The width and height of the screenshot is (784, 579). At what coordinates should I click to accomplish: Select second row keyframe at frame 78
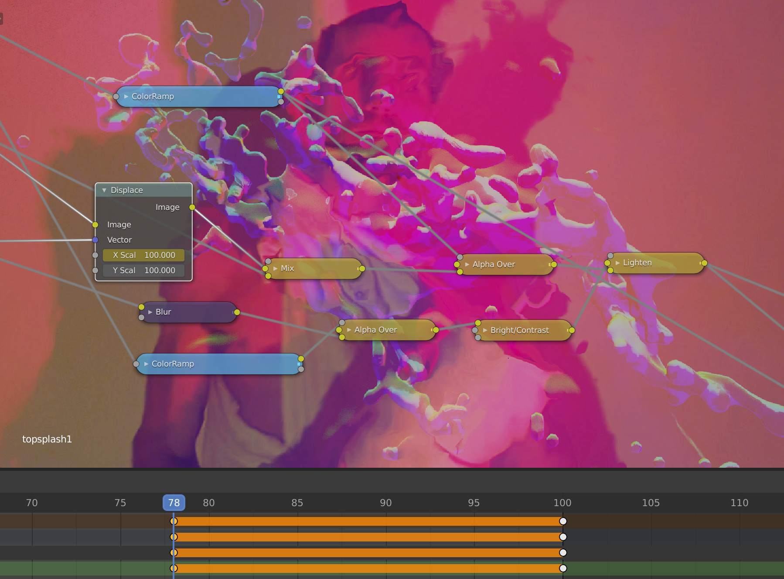[174, 537]
